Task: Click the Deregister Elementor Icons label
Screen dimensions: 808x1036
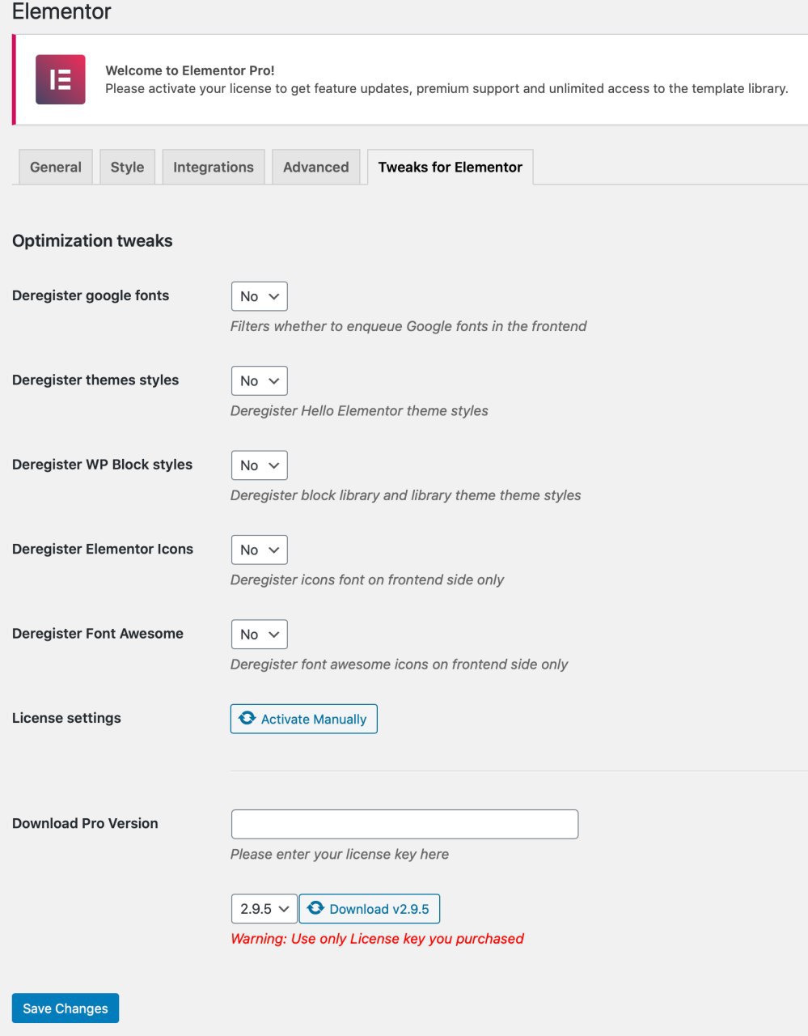Action: point(103,549)
